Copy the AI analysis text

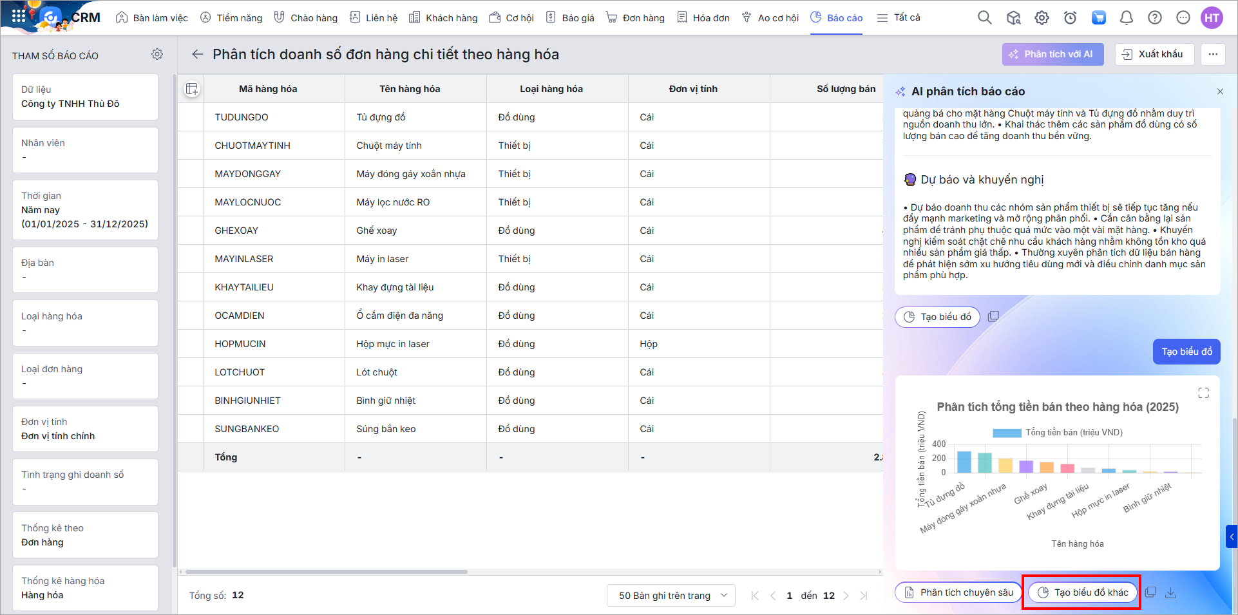(993, 316)
